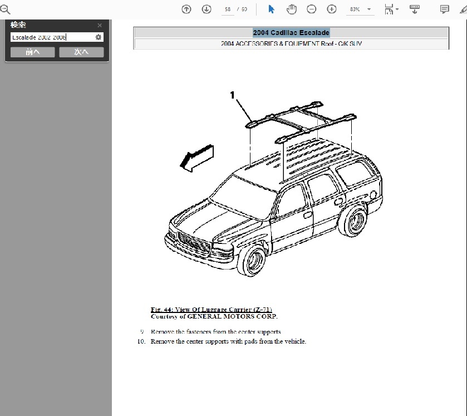The image size is (467, 416).
Task: Open the zoom level dropdown arrow
Action: click(369, 9)
